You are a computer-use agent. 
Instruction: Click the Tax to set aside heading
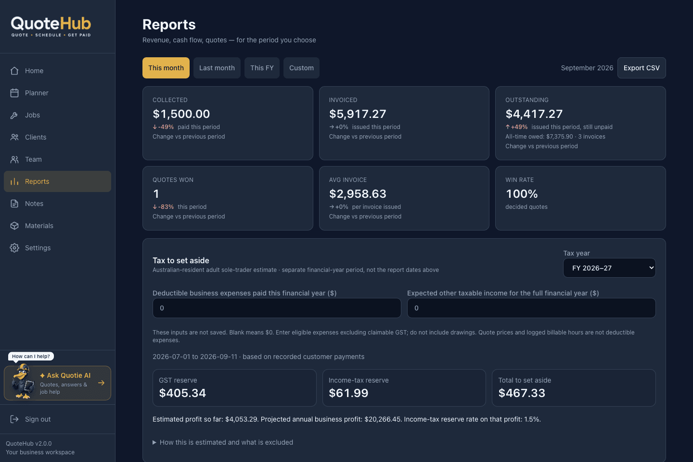181,260
